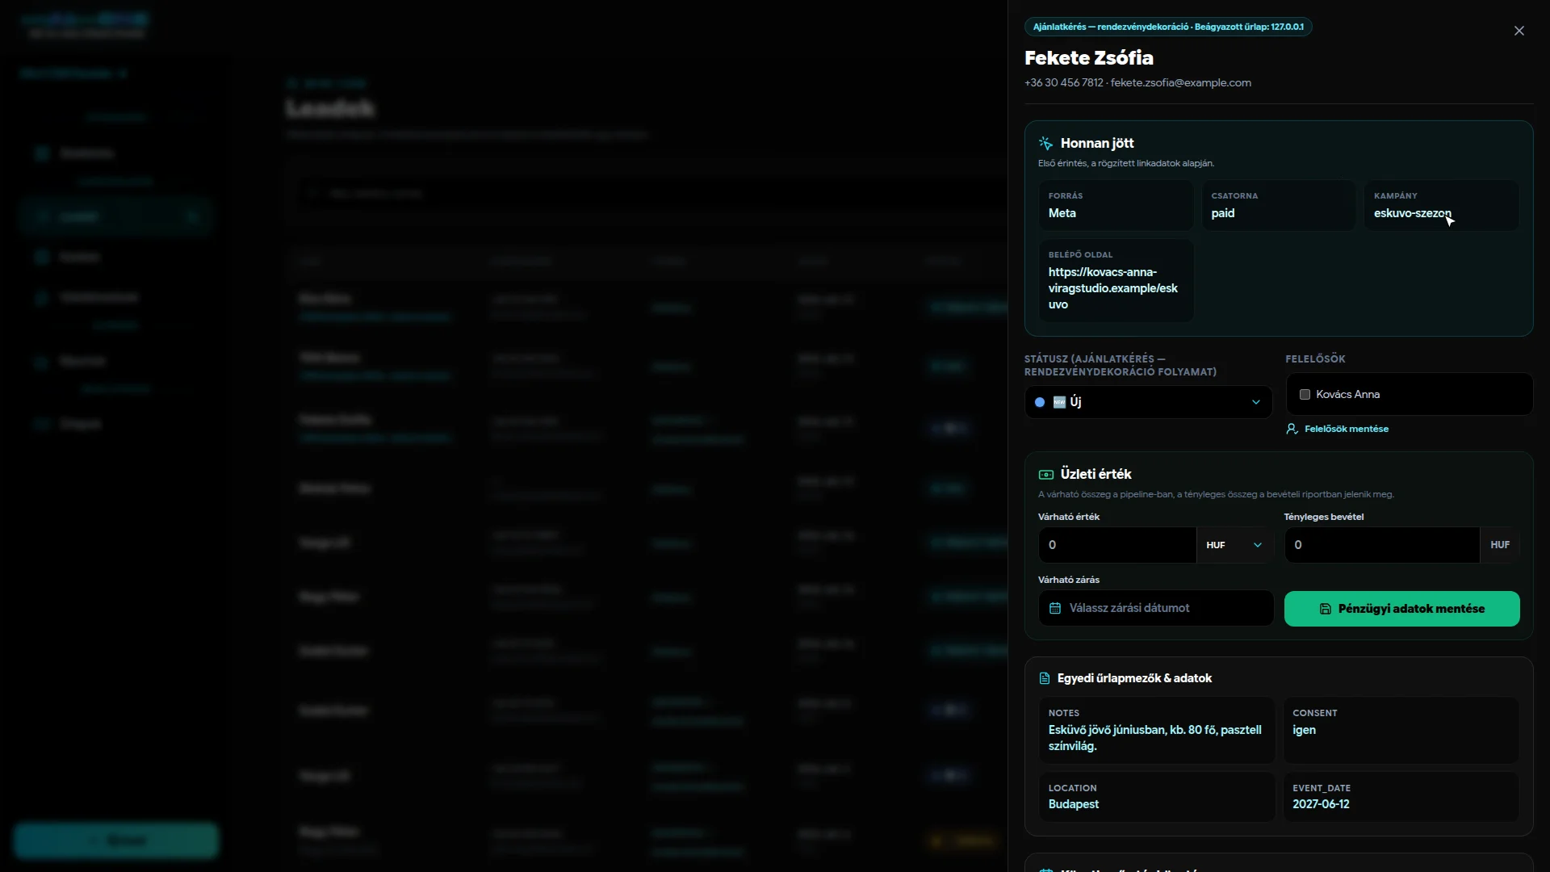Click the person icon beside Felelősök mentése
The width and height of the screenshot is (1550, 872).
(x=1292, y=429)
